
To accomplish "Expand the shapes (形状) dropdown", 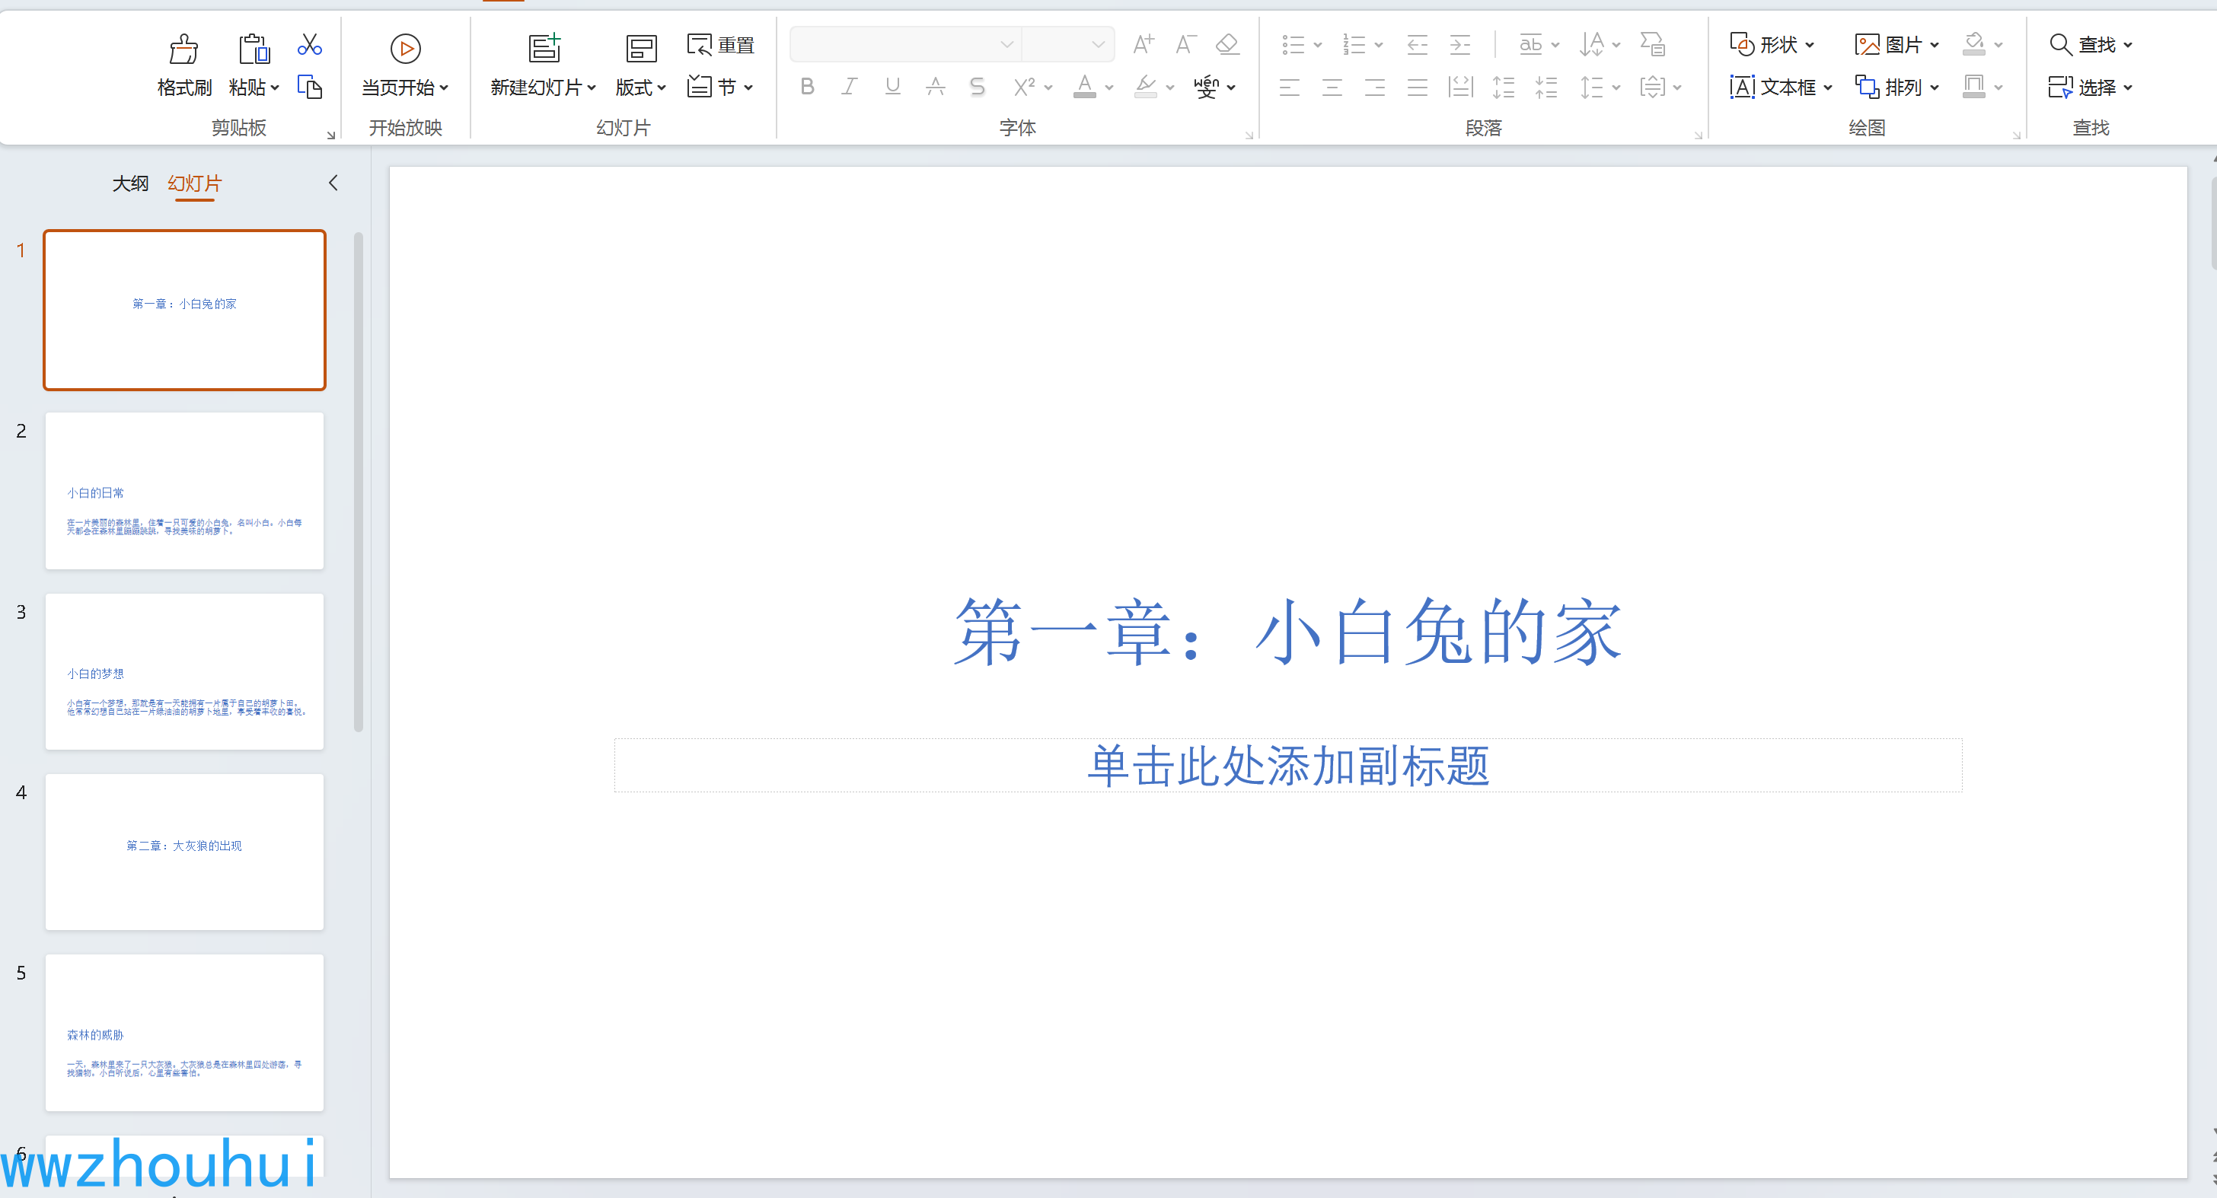I will pos(1810,45).
